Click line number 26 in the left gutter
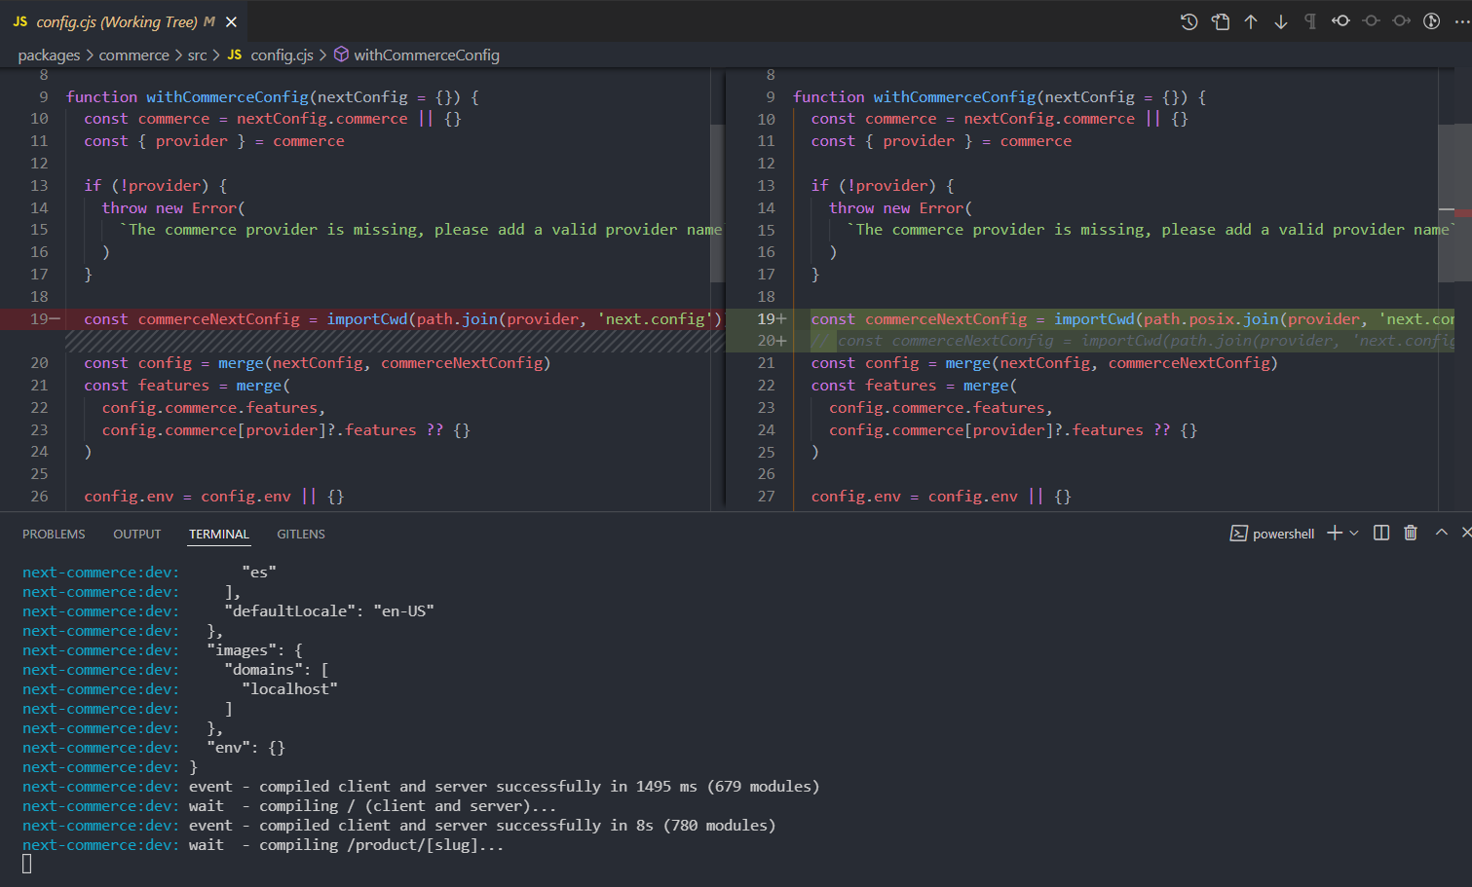 coord(39,497)
